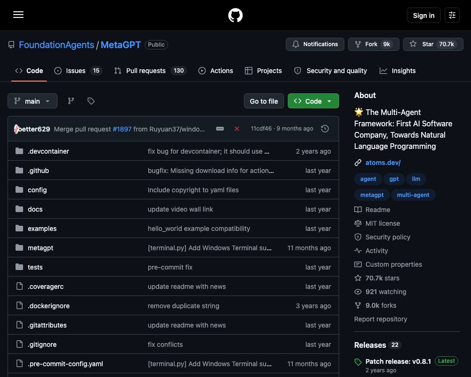Click the Report repository link
The image size is (471, 377).
click(381, 320)
